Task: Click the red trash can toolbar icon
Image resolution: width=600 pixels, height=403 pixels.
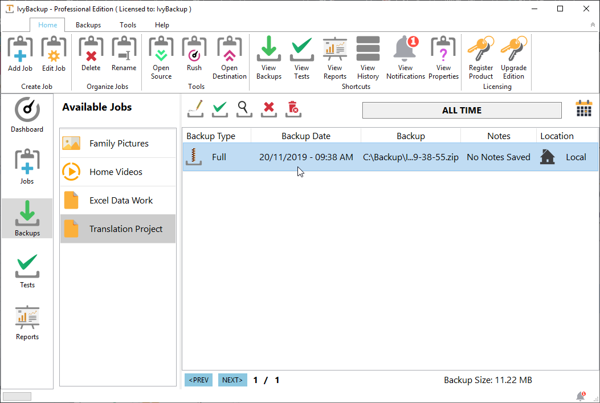Action: click(293, 109)
